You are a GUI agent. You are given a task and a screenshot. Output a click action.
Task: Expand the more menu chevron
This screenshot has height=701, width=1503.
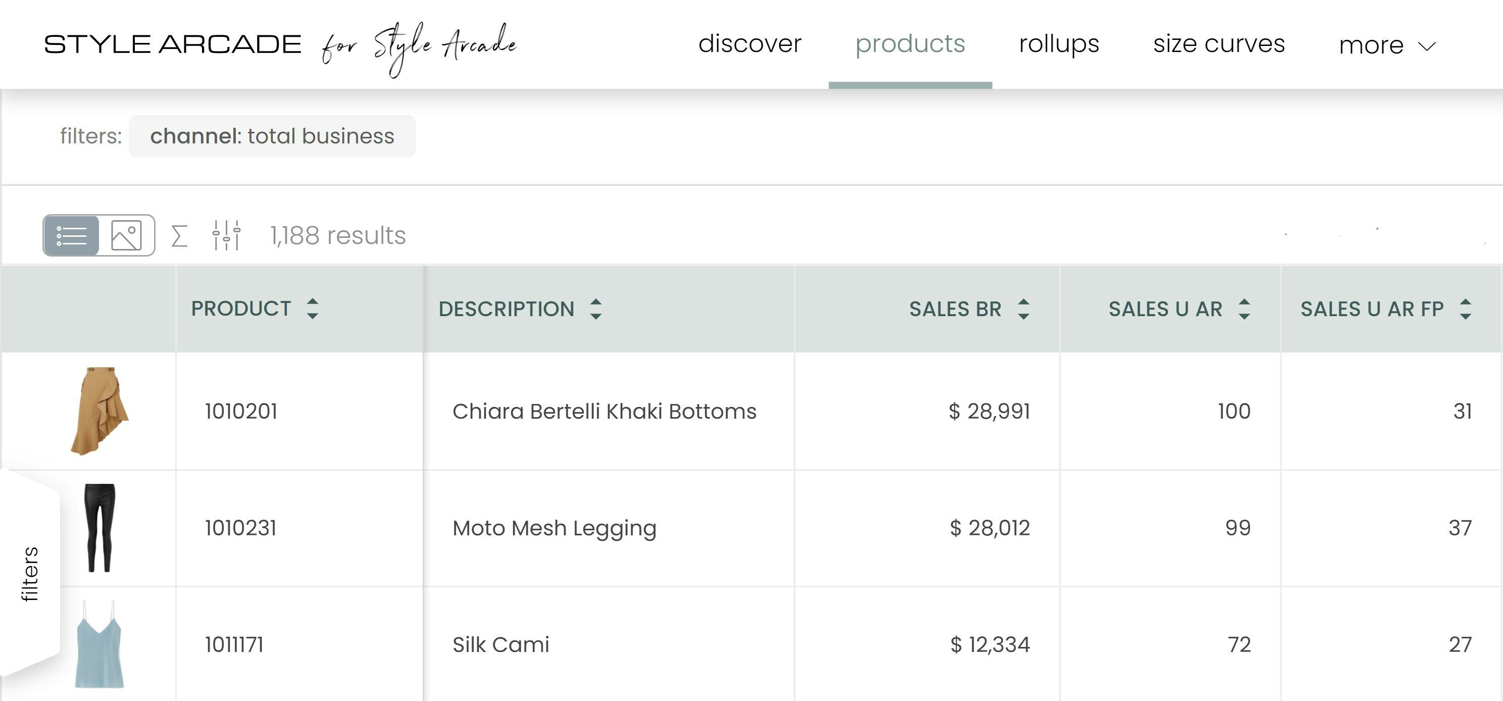coord(1427,46)
